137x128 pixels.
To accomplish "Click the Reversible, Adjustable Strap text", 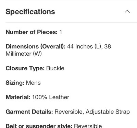I will point(92,112).
